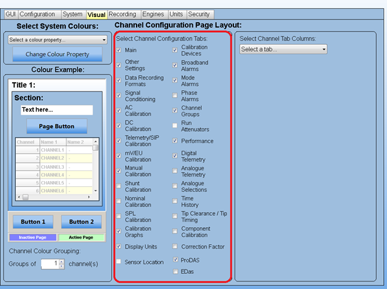Enable the Sensor Location checkbox
Image resolution: width=387 pixels, height=289 pixels.
pyautogui.click(x=119, y=261)
